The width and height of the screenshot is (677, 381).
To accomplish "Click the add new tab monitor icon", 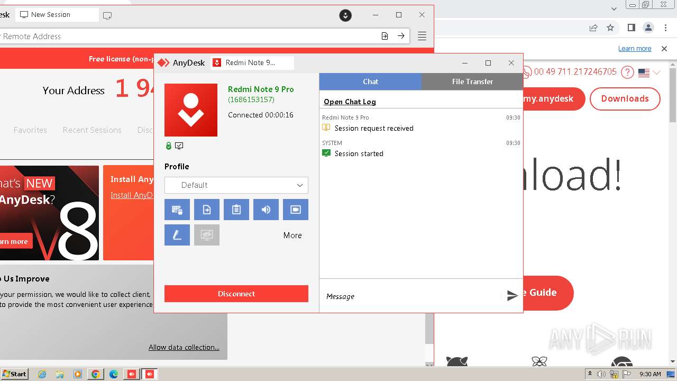I will coord(107,15).
